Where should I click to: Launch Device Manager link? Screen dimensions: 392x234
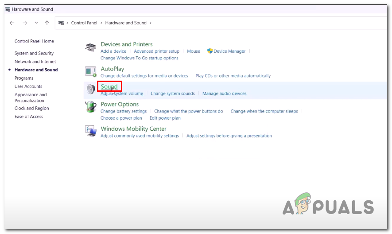click(229, 51)
